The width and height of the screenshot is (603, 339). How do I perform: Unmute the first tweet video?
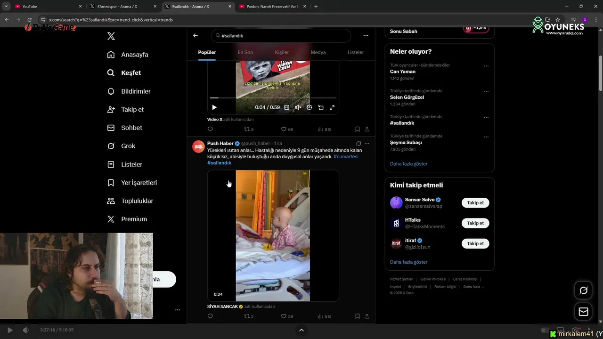point(298,107)
